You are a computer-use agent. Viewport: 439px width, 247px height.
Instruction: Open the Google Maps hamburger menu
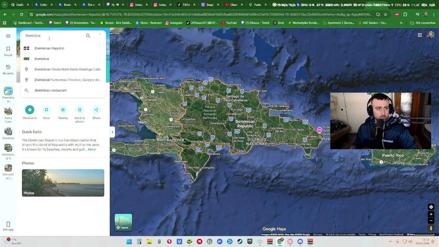click(8, 36)
